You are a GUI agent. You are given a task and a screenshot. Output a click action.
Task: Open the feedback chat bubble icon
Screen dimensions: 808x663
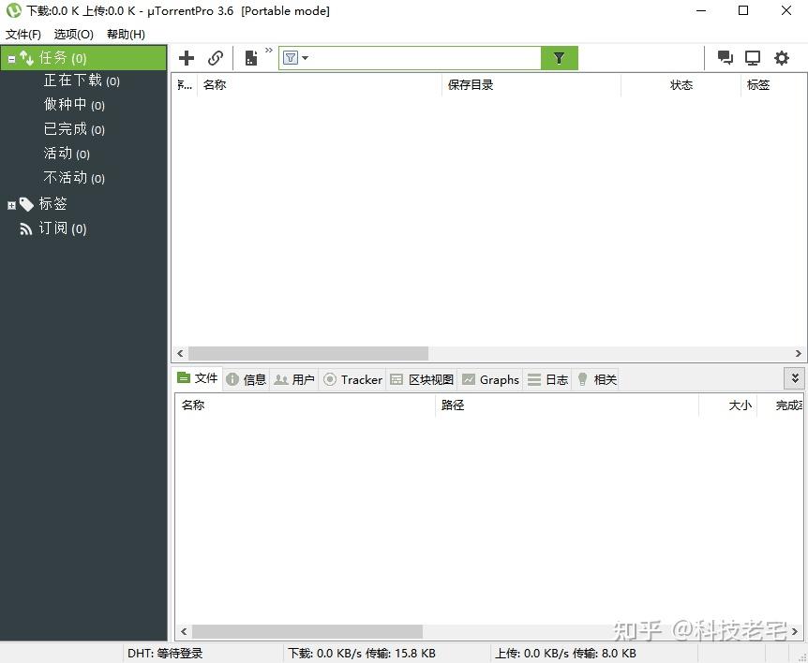point(725,57)
